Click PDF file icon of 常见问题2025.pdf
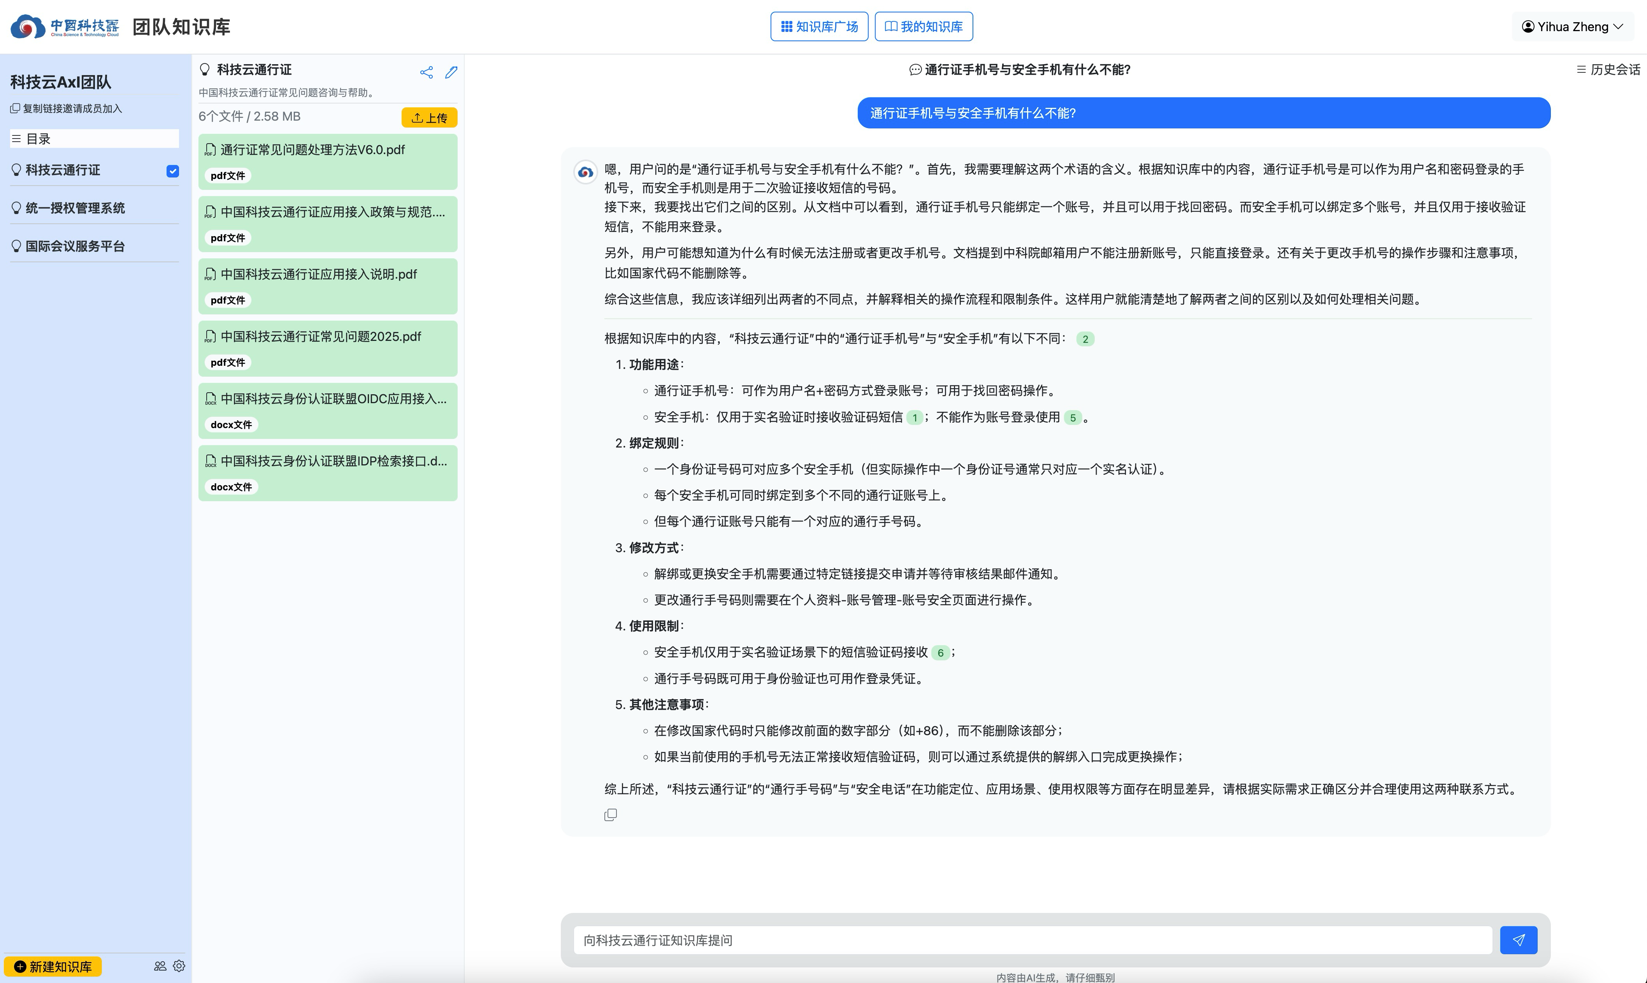 click(211, 337)
